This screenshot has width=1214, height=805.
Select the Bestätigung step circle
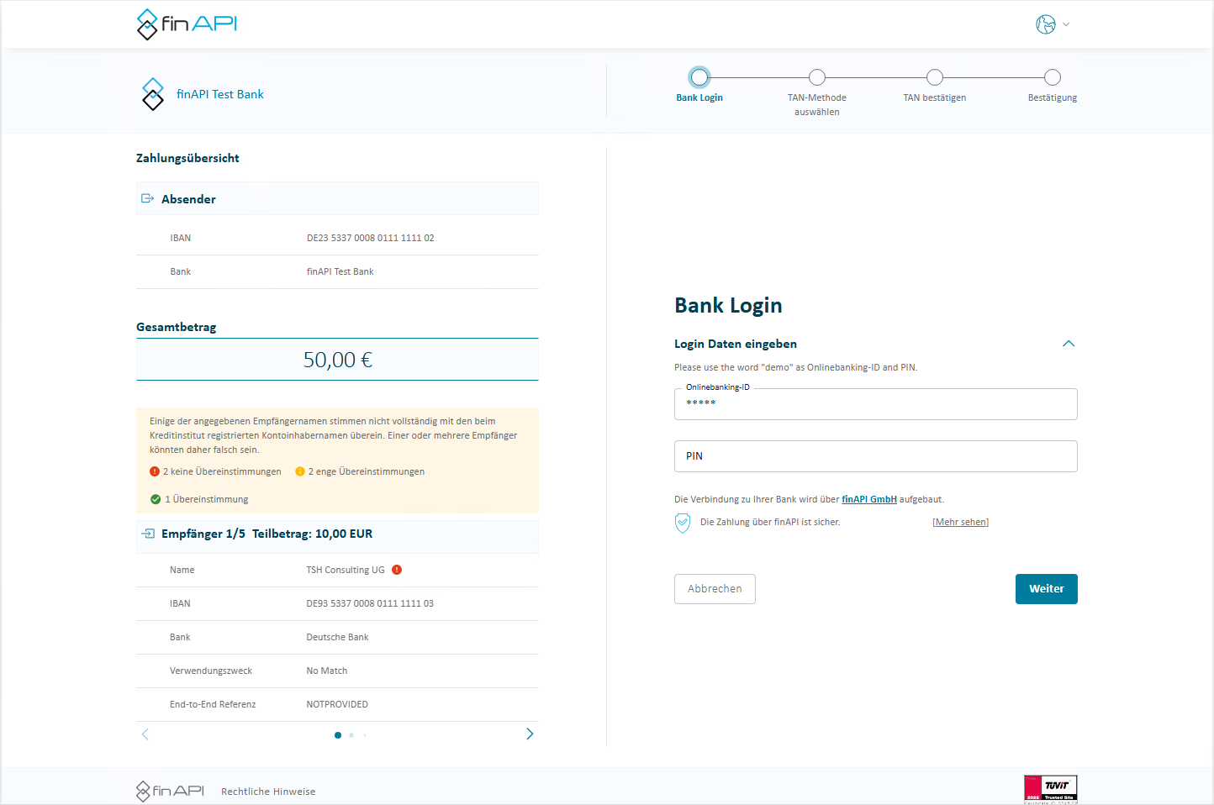(x=1053, y=77)
